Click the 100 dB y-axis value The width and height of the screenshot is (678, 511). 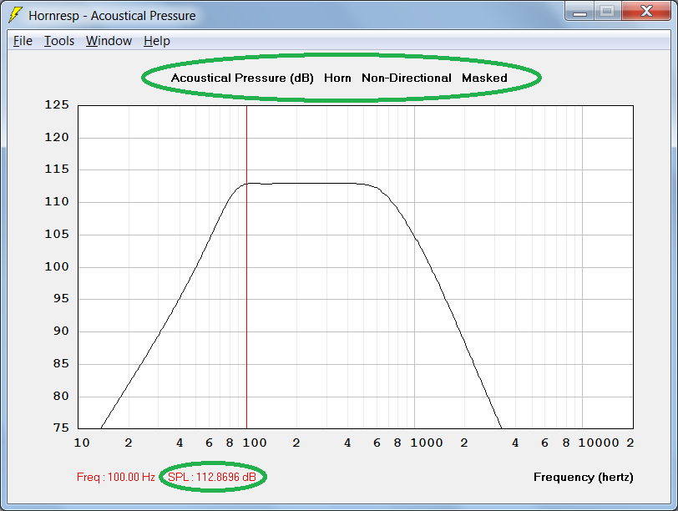click(x=57, y=266)
